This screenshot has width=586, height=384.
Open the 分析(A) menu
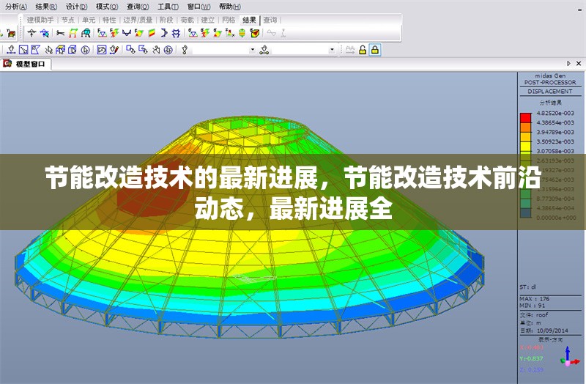15,6
